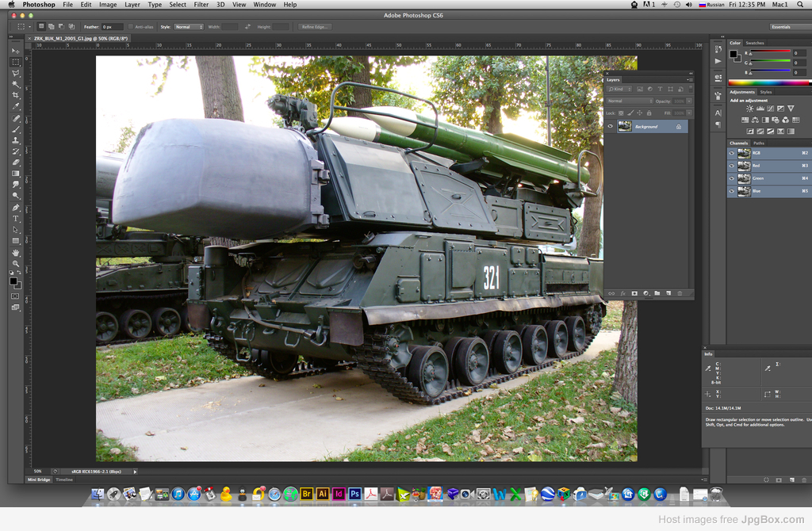Choose the Clone Stamp tool
The image size is (812, 531).
click(x=15, y=139)
